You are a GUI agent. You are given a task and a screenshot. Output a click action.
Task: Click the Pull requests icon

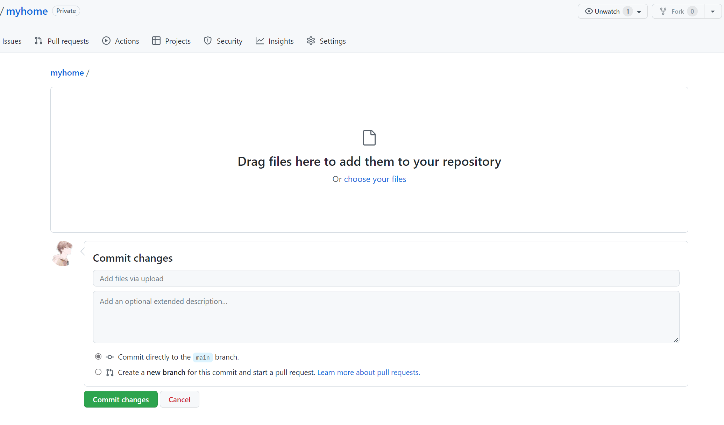[x=38, y=41]
